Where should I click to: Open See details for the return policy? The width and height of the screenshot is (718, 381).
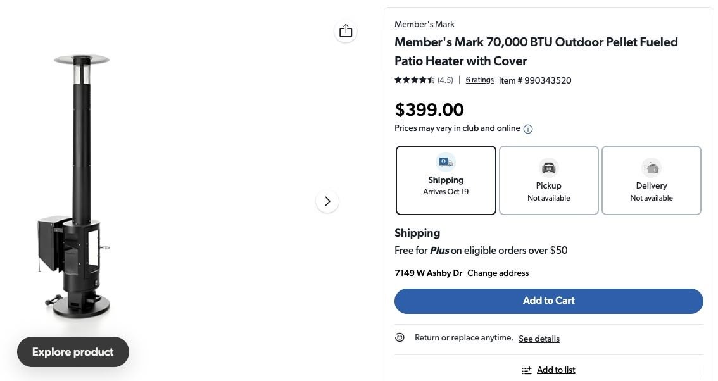[x=539, y=339]
